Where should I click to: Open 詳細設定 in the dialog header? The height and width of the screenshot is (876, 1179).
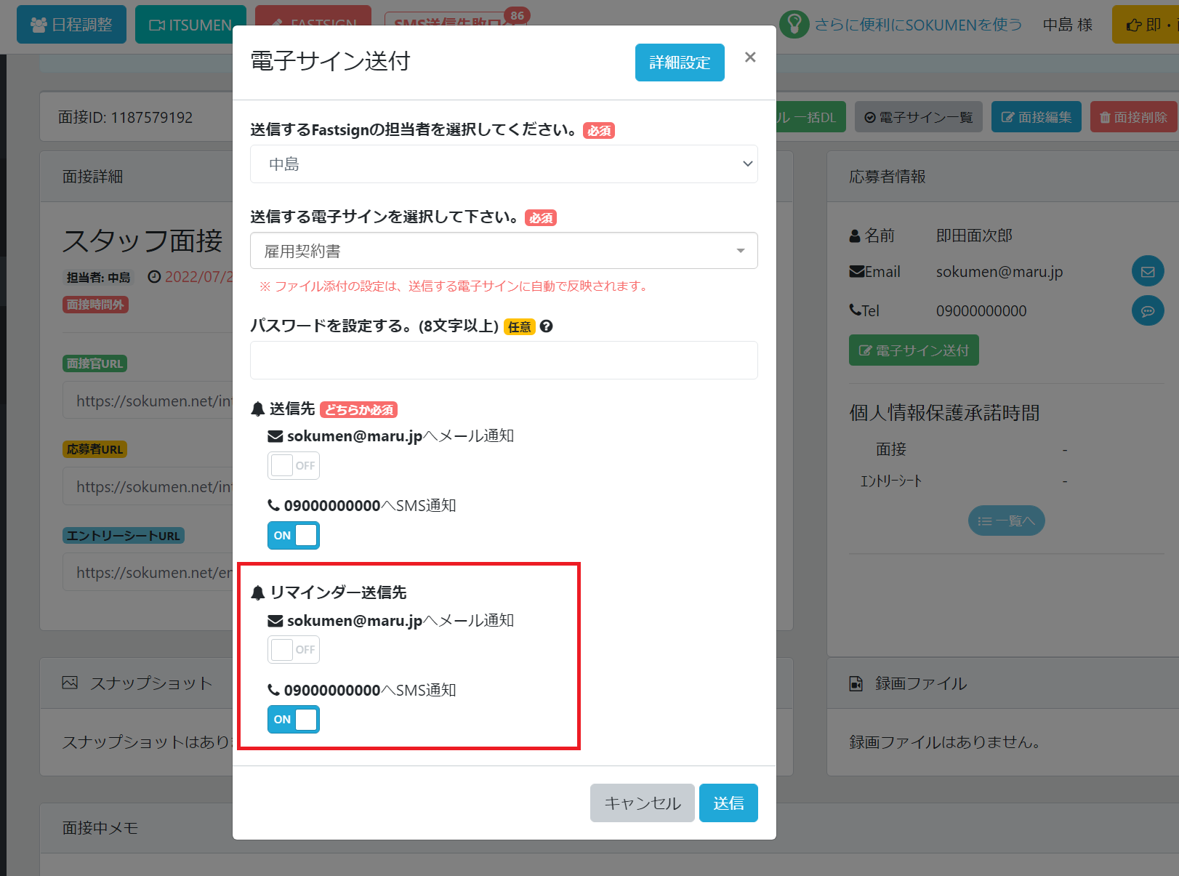coord(680,63)
